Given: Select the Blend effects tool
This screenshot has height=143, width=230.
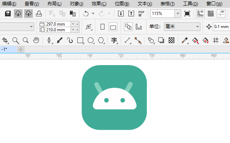Looking at the screenshot, I should click(x=151, y=40).
